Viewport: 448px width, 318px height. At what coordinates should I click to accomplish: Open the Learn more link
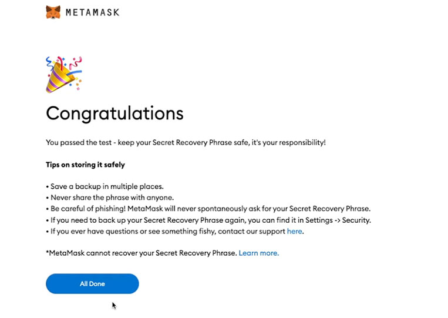258,253
